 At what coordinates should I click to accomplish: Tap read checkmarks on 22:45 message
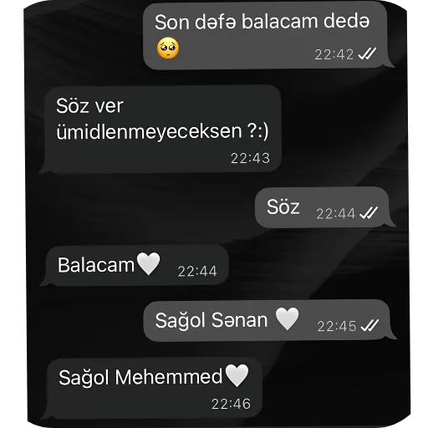369,325
